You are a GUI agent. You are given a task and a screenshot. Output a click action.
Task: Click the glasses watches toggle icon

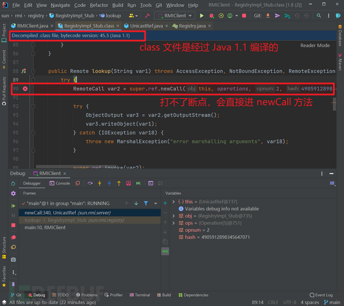pos(165,251)
